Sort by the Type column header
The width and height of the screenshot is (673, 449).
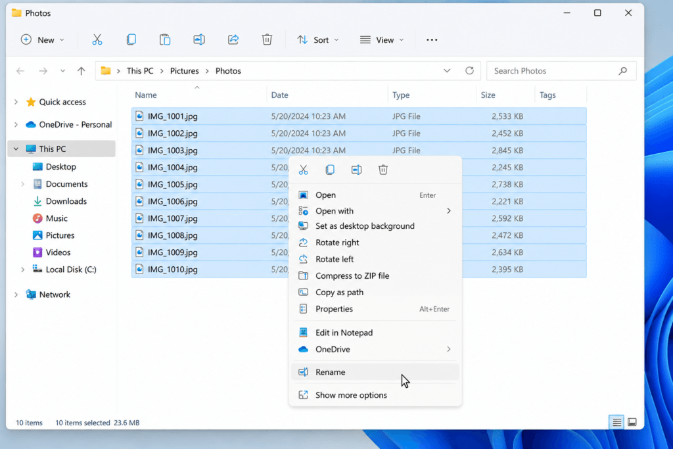(x=401, y=95)
